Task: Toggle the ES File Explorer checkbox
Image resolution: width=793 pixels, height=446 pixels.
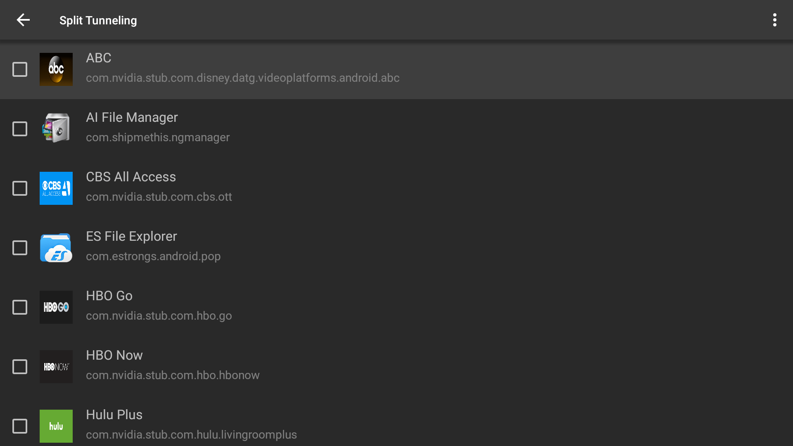Action: (x=20, y=248)
